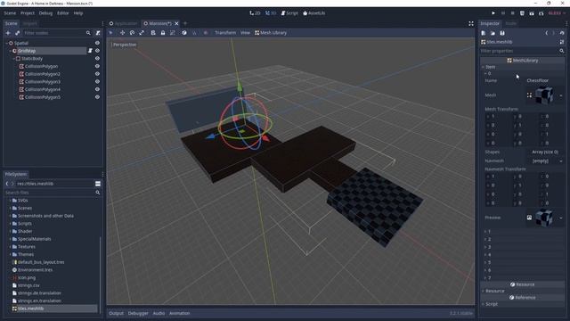570x321 pixels.
Task: Add a new node with the plus icon
Action: [x=8, y=33]
